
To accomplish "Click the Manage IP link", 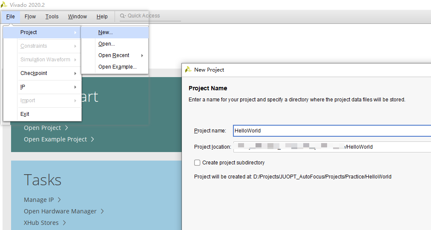I will click(39, 200).
